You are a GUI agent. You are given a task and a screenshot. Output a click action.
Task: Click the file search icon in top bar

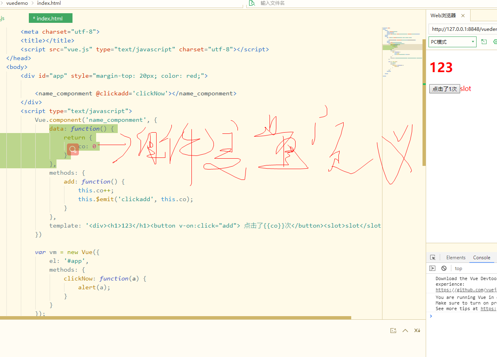(252, 3)
